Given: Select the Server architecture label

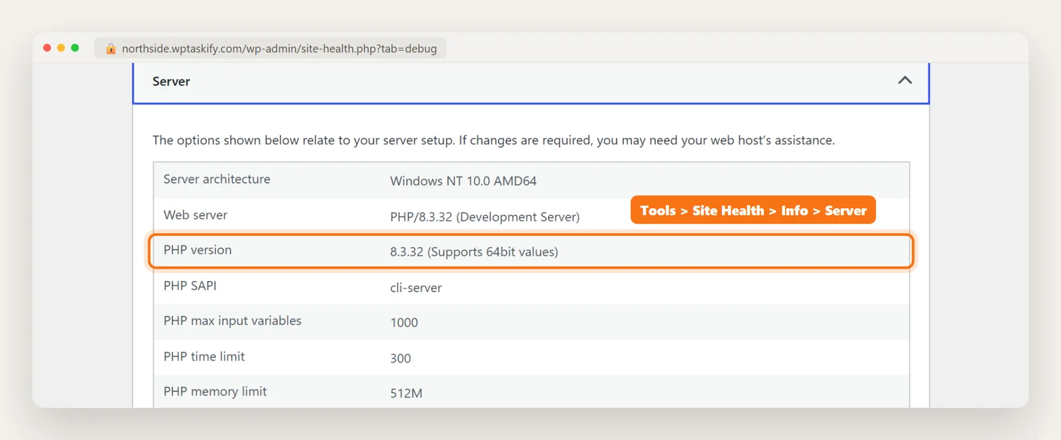Looking at the screenshot, I should click(x=217, y=179).
